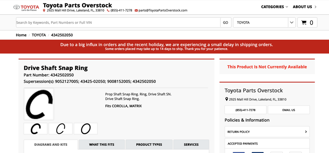The width and height of the screenshot is (329, 153).
Task: Click the ACCEPTED PAYMENTS row
Action: 267,143
